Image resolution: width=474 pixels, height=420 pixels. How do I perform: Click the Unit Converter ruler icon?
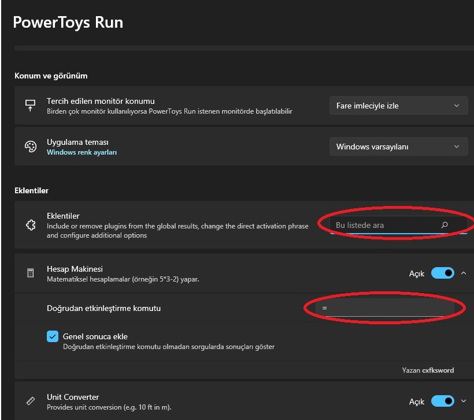pyautogui.click(x=31, y=401)
